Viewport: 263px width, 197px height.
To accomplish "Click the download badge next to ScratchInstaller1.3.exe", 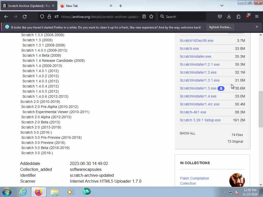I will coord(221,88).
